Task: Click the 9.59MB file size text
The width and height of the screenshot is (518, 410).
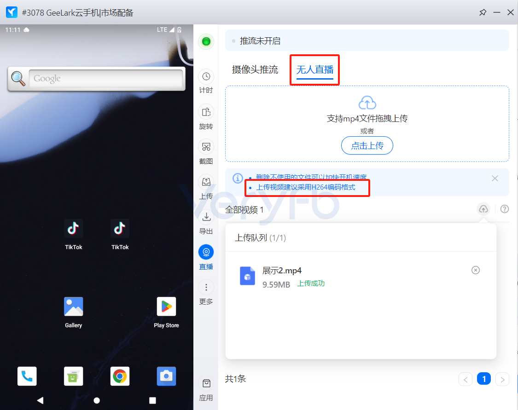Action: pyautogui.click(x=276, y=284)
